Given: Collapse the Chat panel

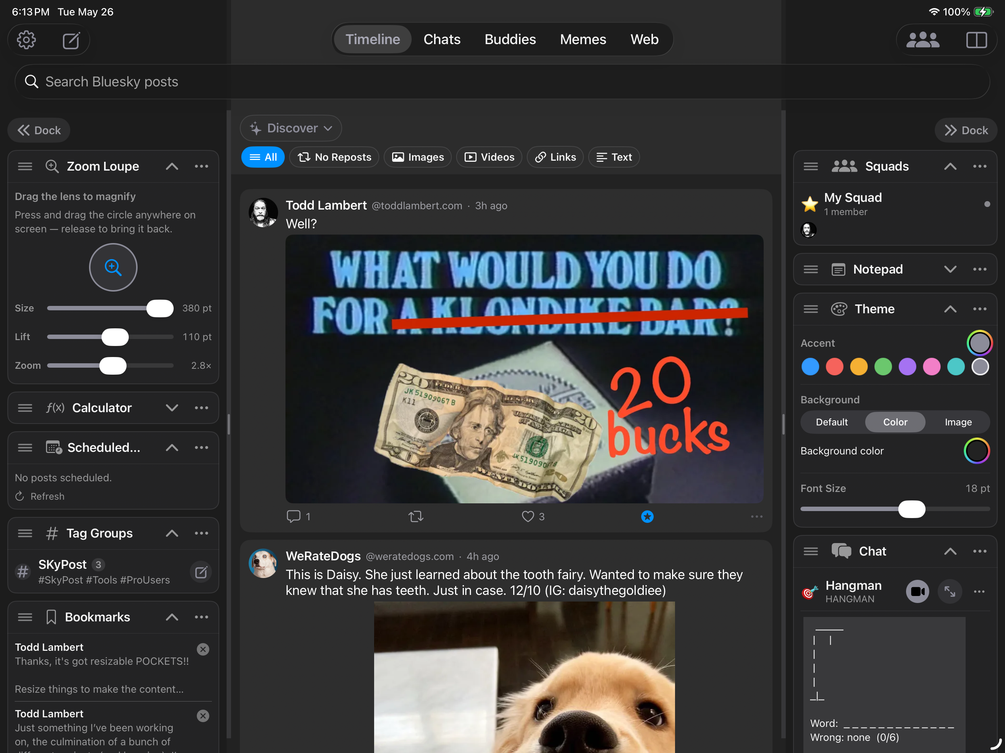Looking at the screenshot, I should point(950,551).
